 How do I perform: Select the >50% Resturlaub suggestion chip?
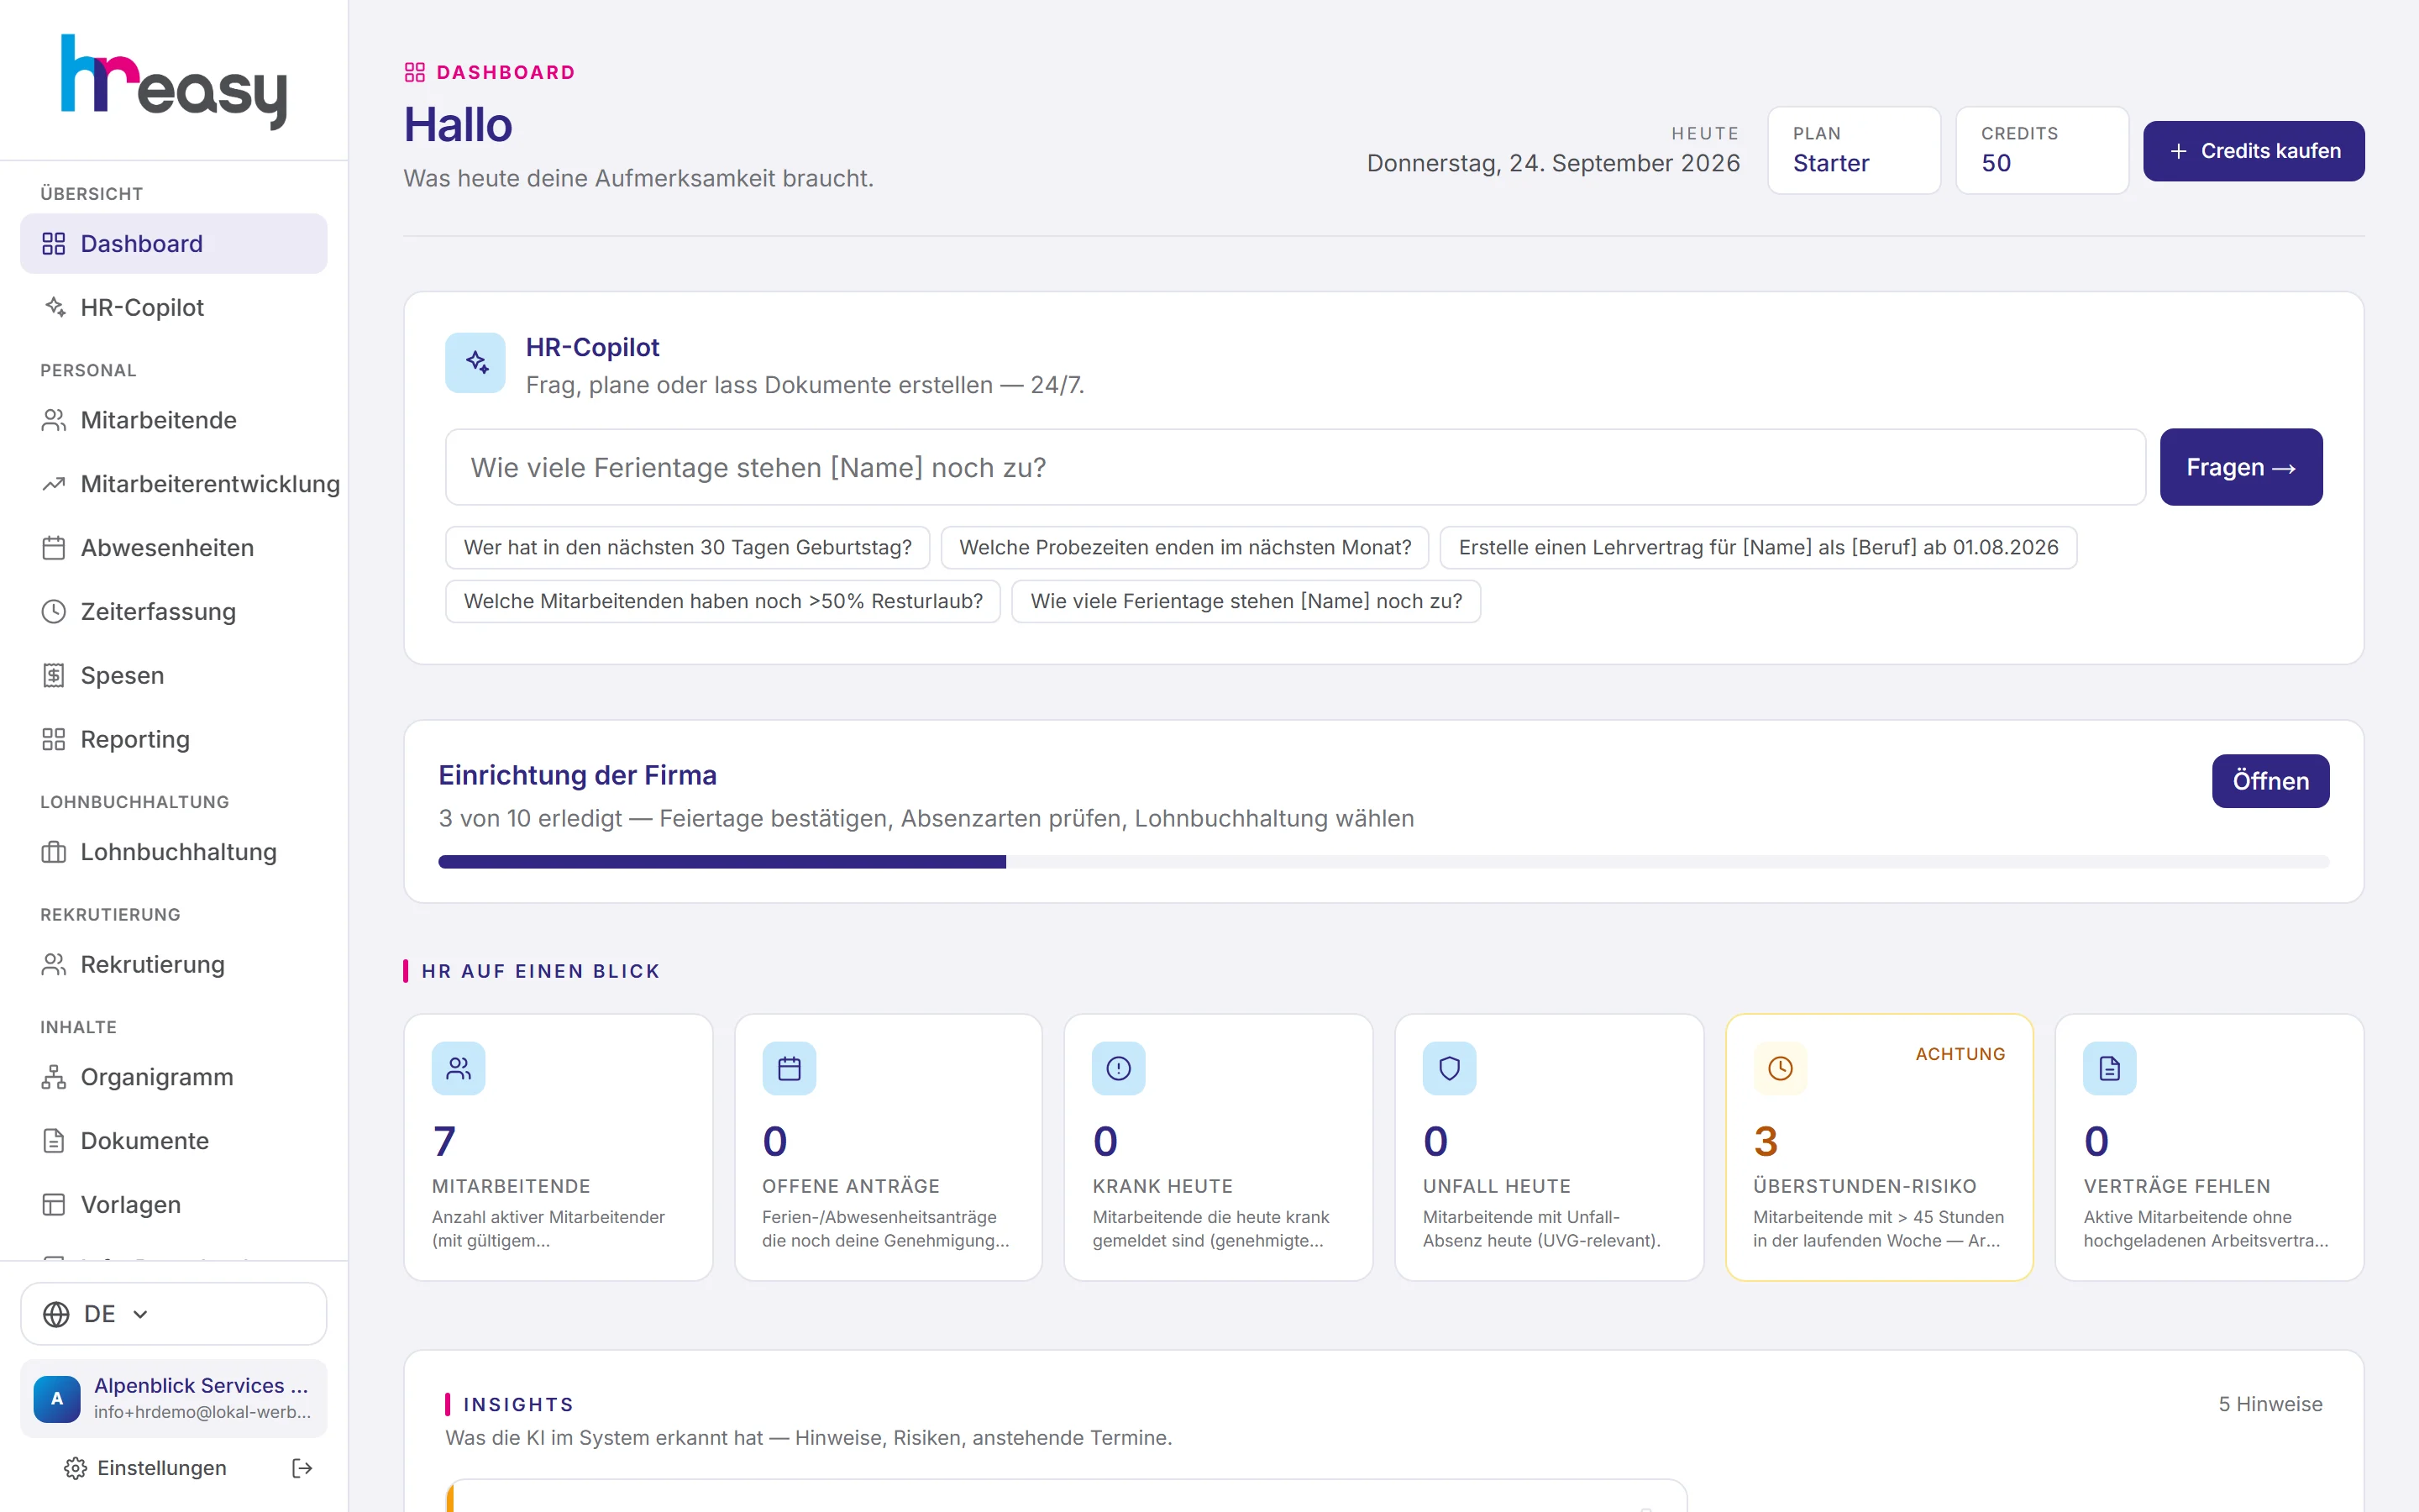(722, 601)
